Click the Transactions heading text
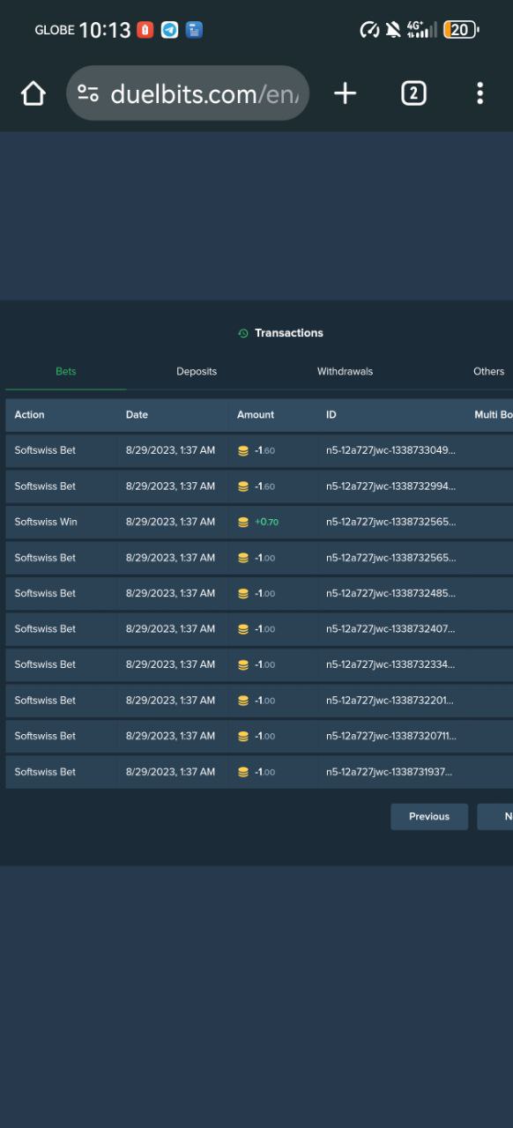Viewport: 513px width, 1128px height. [x=289, y=333]
